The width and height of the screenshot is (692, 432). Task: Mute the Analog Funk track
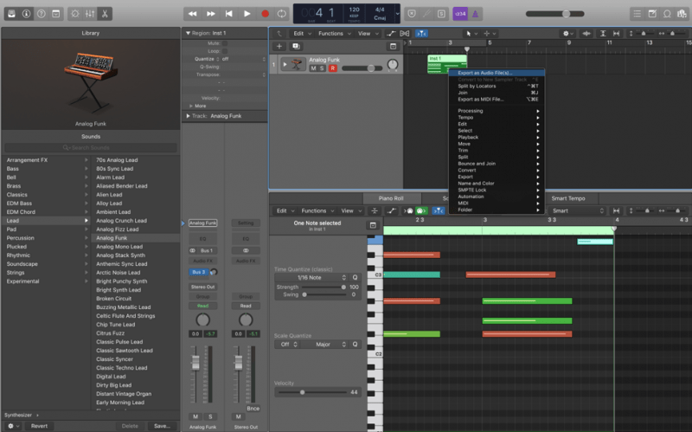coord(313,68)
